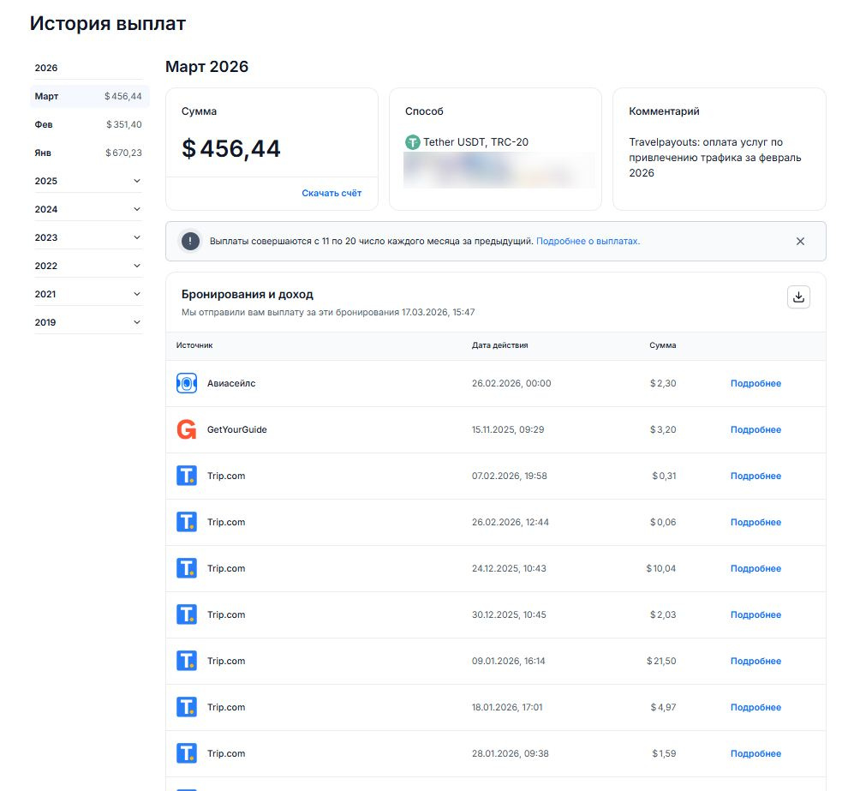Click the Aviasales source logo

point(187,384)
